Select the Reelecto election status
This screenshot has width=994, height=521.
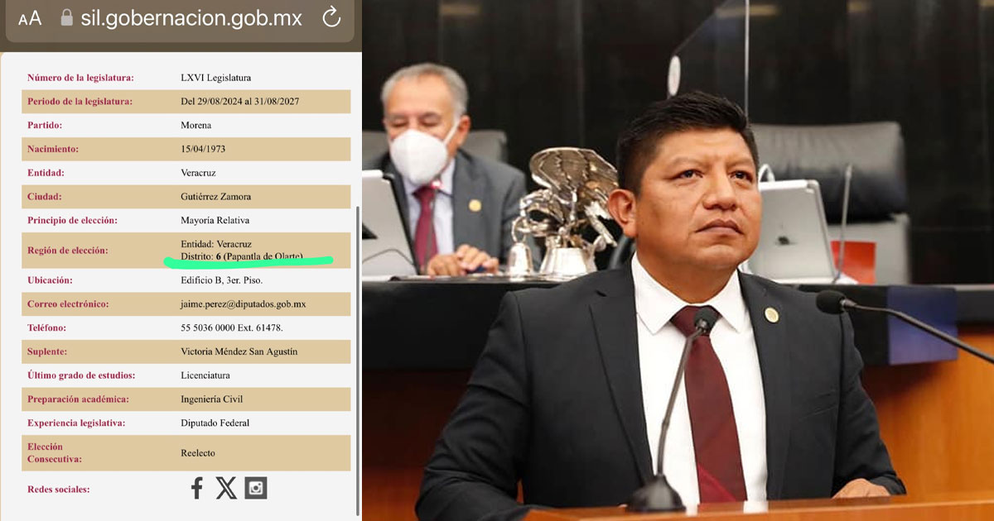(199, 452)
